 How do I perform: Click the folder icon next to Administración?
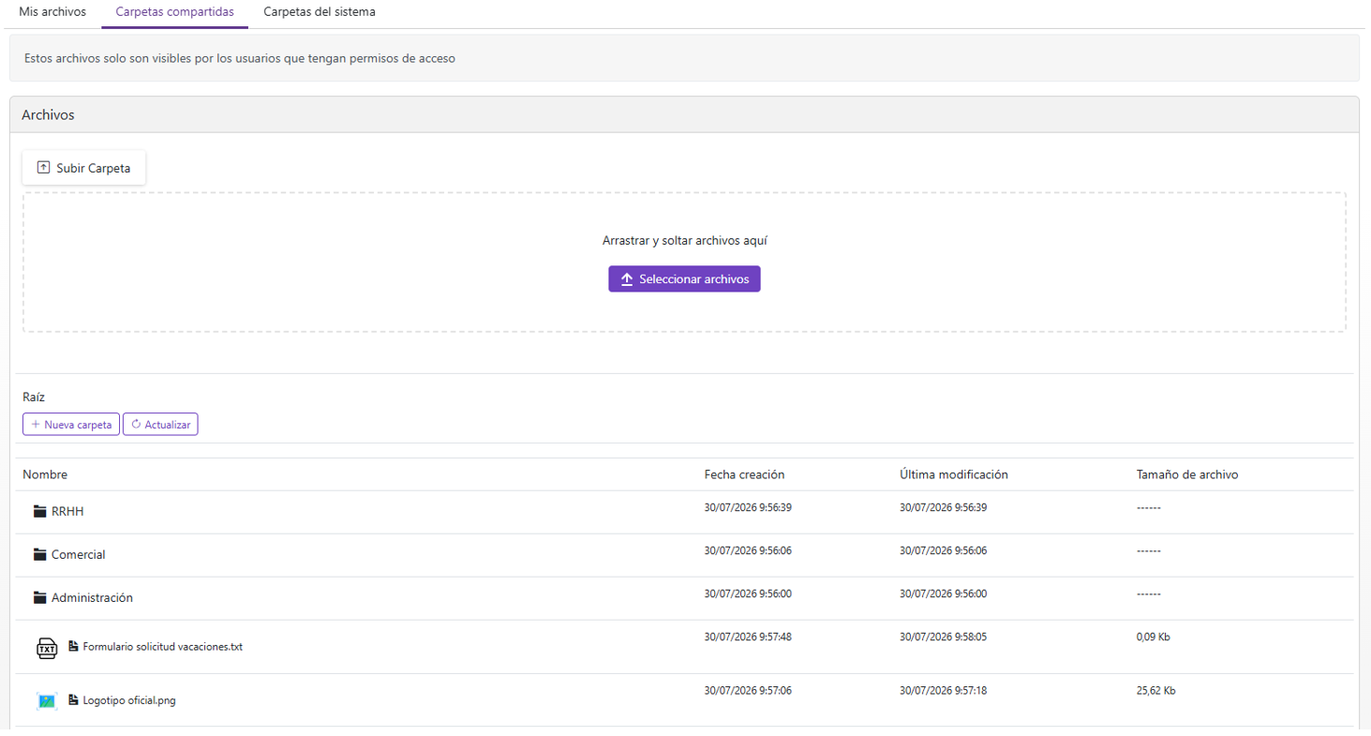pos(39,597)
